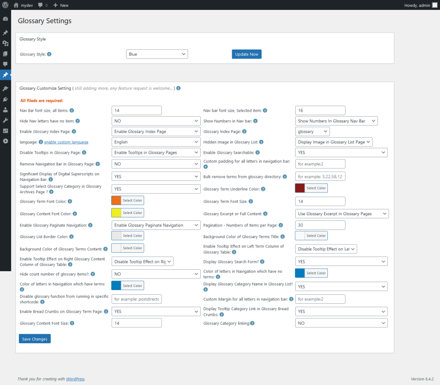Screen dimensions: 440x385
Task: Focus Custom padding for all letters field
Action: (x=320, y=164)
